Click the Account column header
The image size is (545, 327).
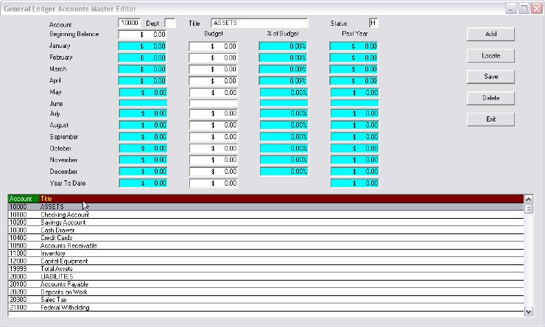(19, 199)
